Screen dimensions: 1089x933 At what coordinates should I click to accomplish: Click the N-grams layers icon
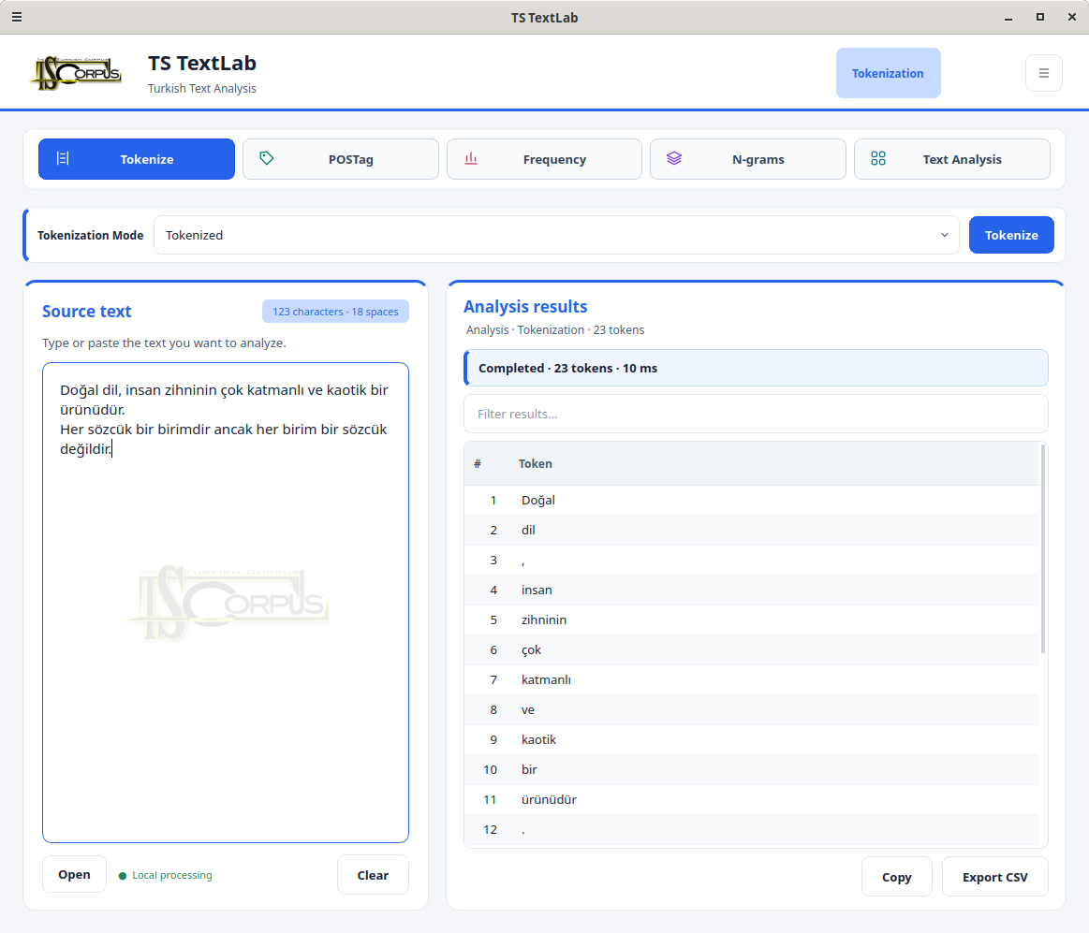(x=674, y=158)
